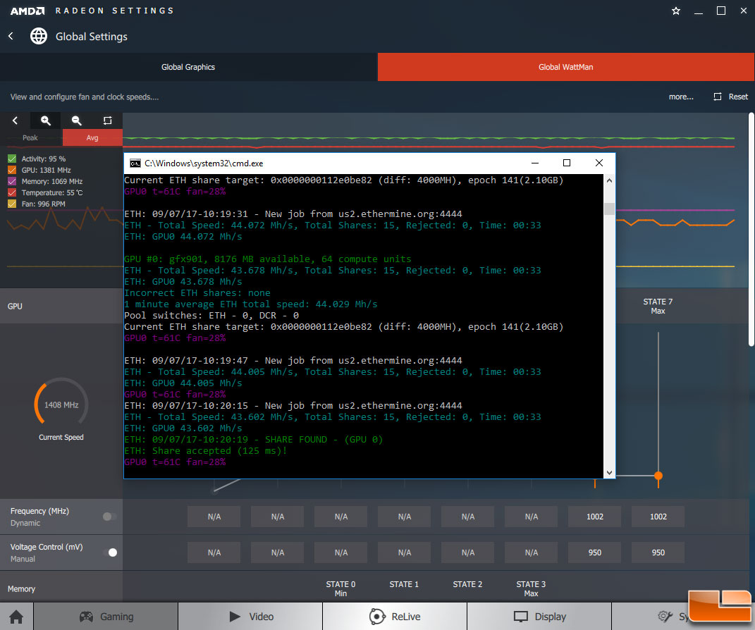Open the Video section

250,617
